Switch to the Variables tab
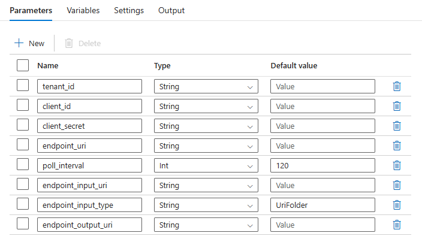The image size is (422, 242). click(83, 11)
